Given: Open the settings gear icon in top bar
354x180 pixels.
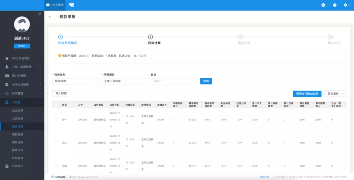Looking at the screenshot, I should coord(345,5).
